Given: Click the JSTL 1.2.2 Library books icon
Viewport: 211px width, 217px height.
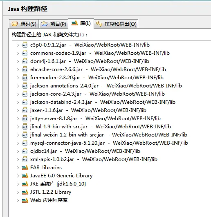Looking at the screenshot, I should click(x=25, y=192).
